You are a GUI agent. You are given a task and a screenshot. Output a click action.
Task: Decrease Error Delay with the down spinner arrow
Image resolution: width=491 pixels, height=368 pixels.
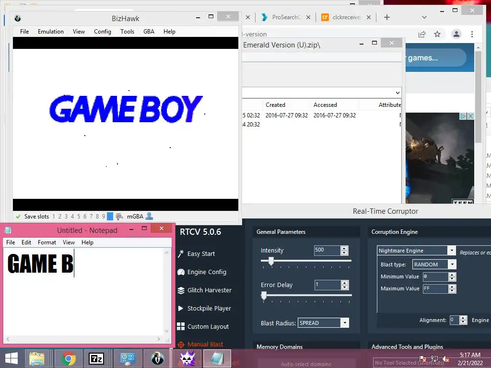tap(344, 287)
